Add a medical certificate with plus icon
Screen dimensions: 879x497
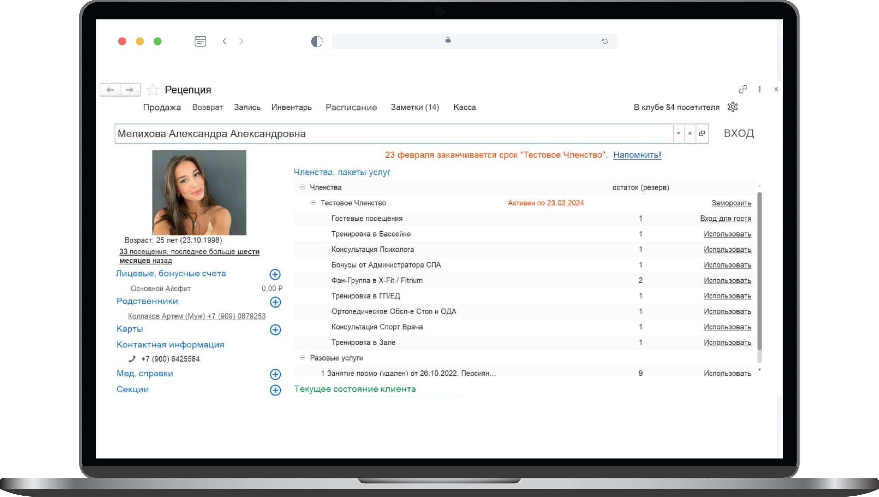tap(275, 374)
